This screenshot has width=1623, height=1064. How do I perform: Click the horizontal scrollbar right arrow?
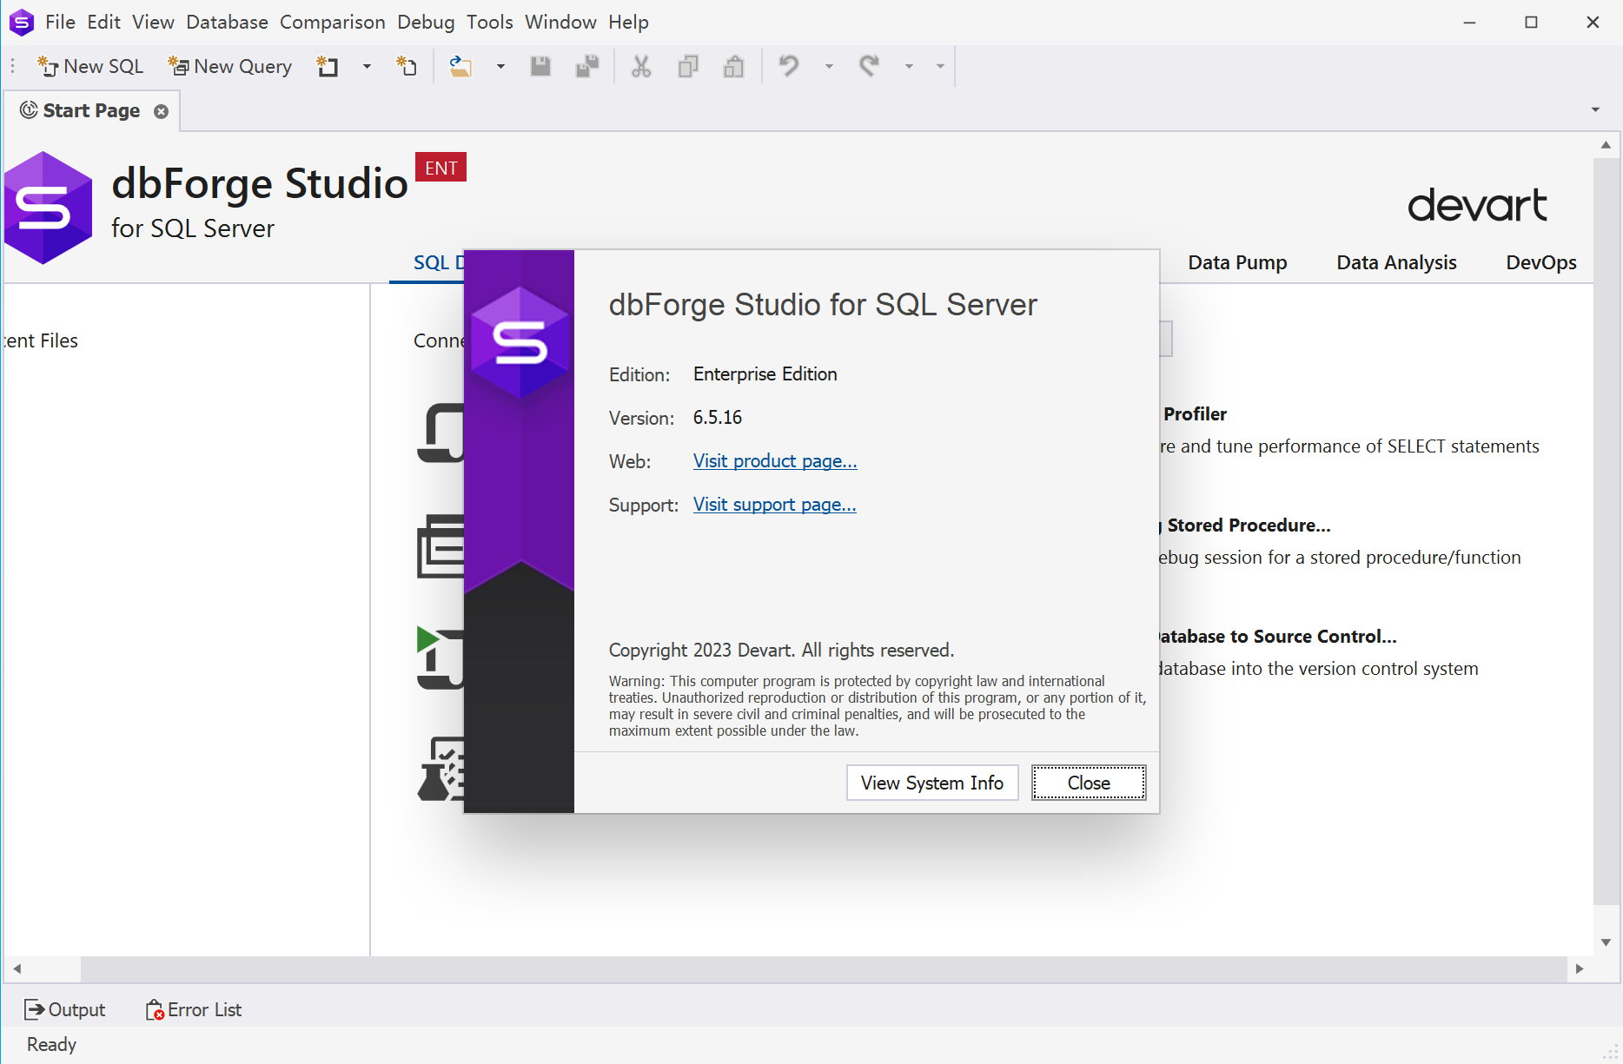(x=1580, y=968)
